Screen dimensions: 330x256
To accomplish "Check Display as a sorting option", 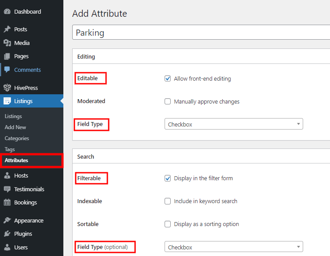I will point(168,224).
